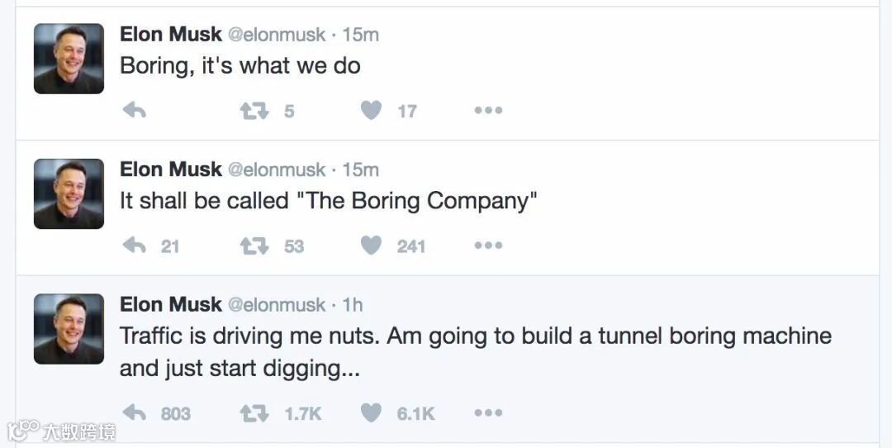Open the display name link on first tweet

pos(171,35)
